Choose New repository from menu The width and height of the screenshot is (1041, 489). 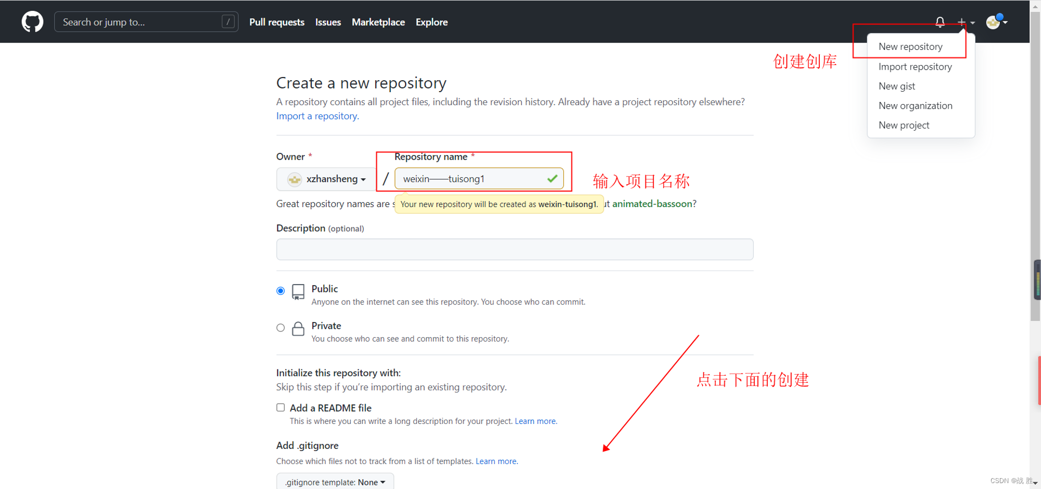click(x=910, y=47)
